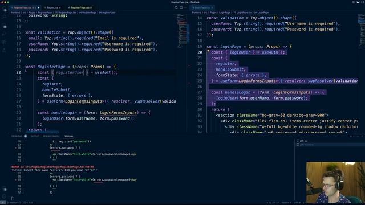This screenshot has width=365, height=205.
Task: Select the first terminal instance in the list
Action: pyautogui.click(x=330, y=141)
